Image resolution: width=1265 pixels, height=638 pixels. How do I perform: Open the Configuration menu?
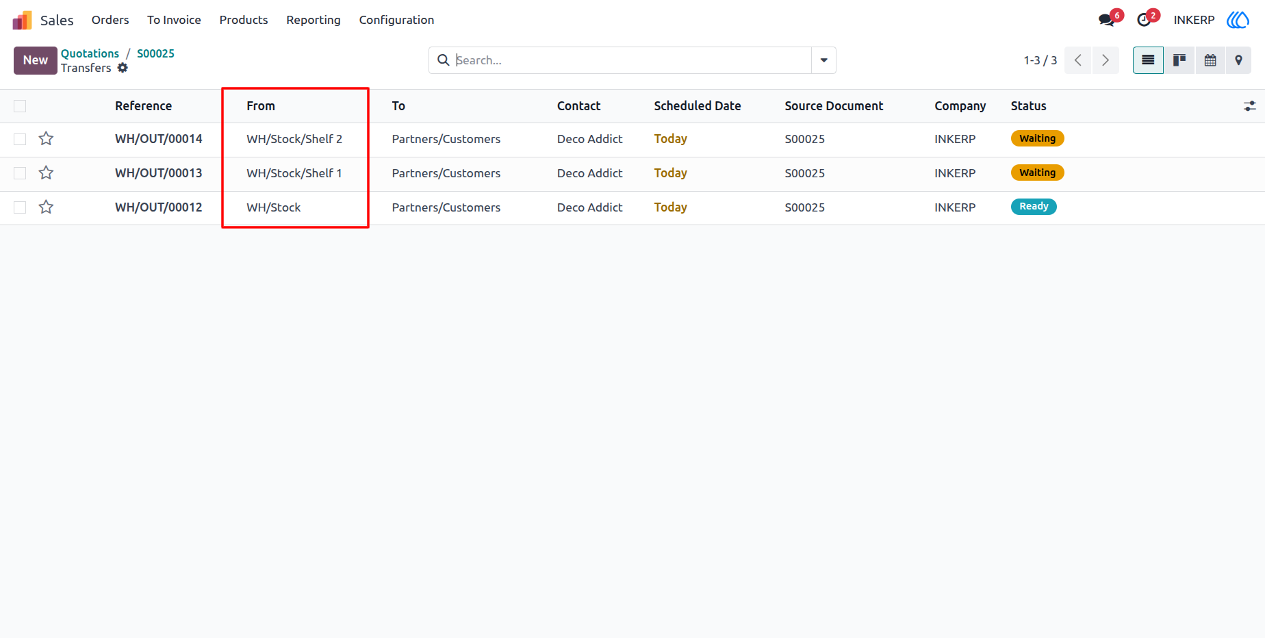396,20
